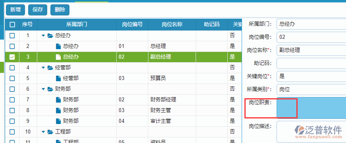Click the 岗位描述 text area
The width and height of the screenshot is (346, 143).
(x=311, y=132)
